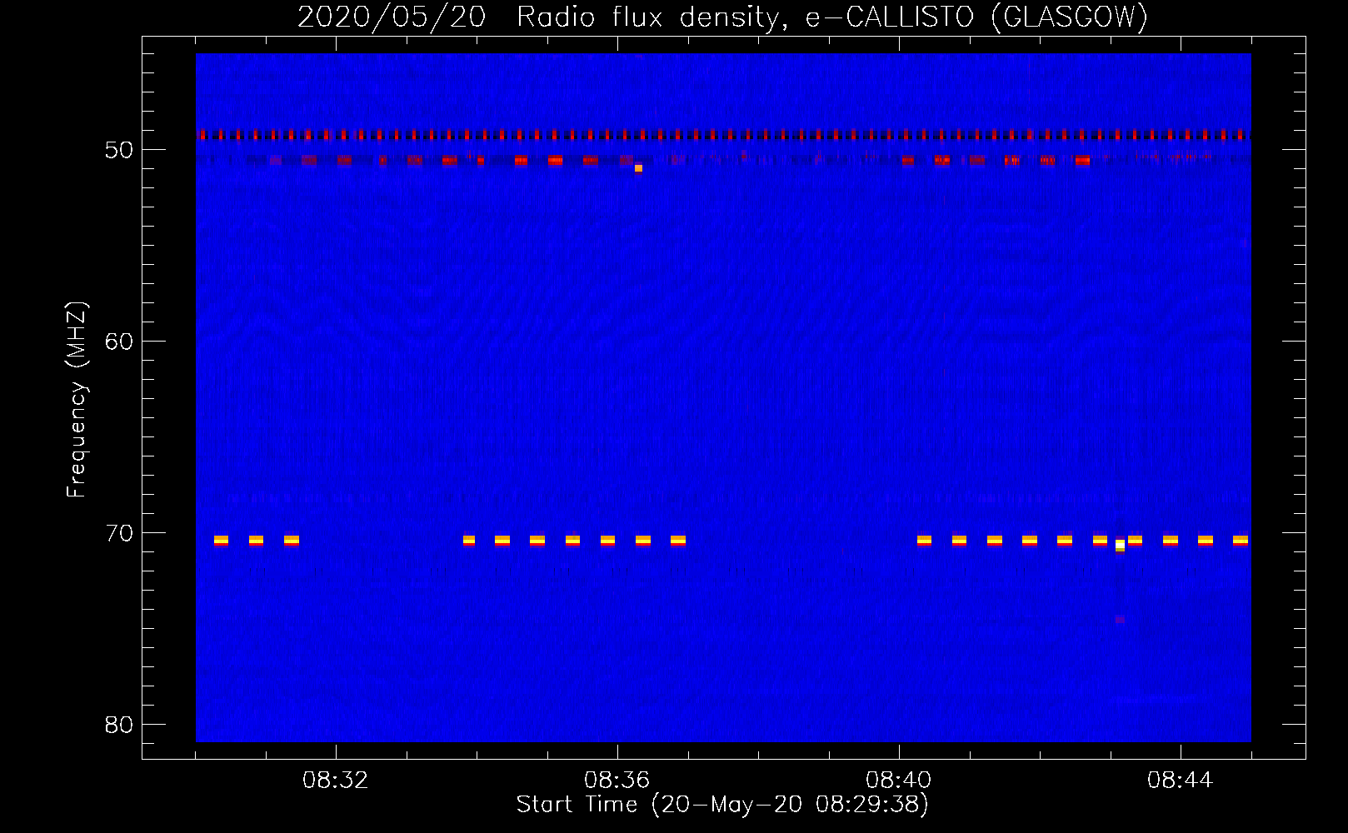Click the 08:32 time tick label
This screenshot has width=1348, height=833.
336,781
